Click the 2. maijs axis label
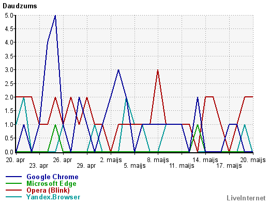 (111, 160)
